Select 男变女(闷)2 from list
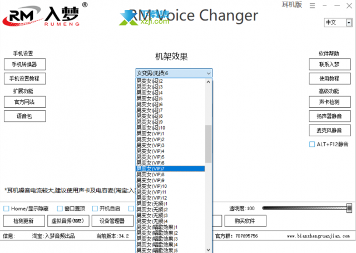 pyautogui.click(x=170, y=81)
